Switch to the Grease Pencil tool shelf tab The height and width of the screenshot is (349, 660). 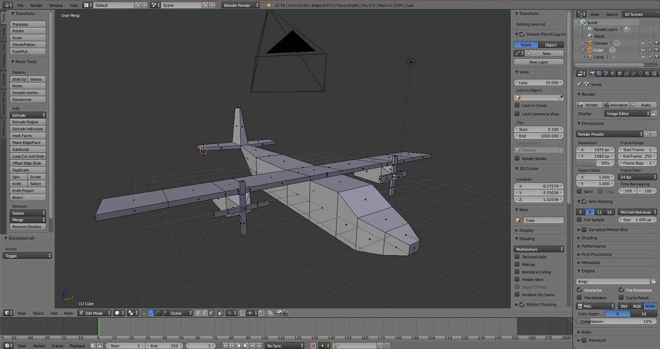tap(4, 103)
